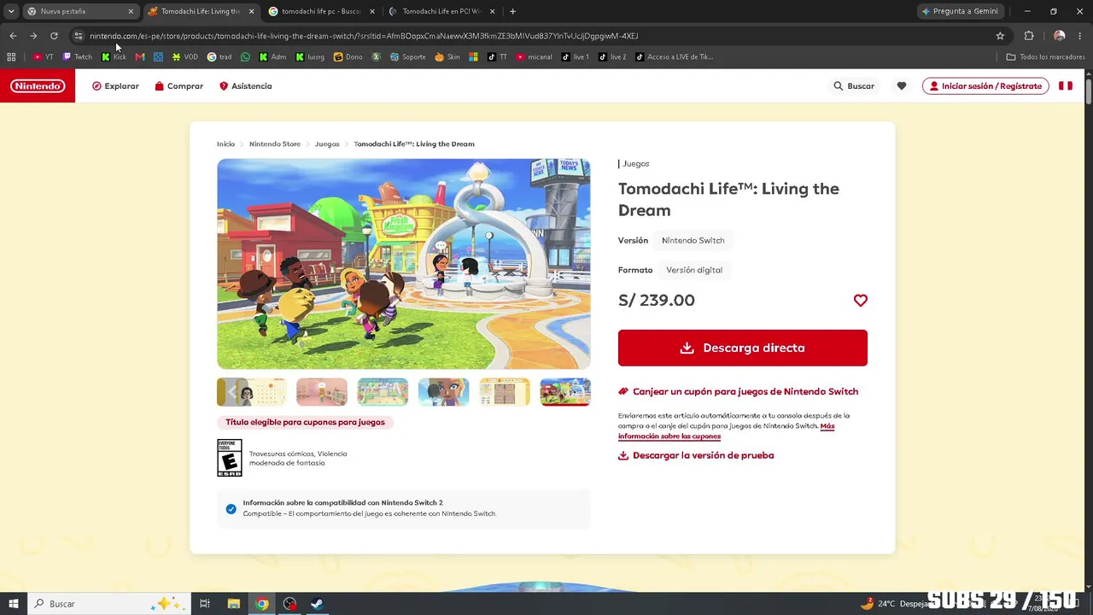
Task: Open the Kick bookmark
Action: click(114, 57)
